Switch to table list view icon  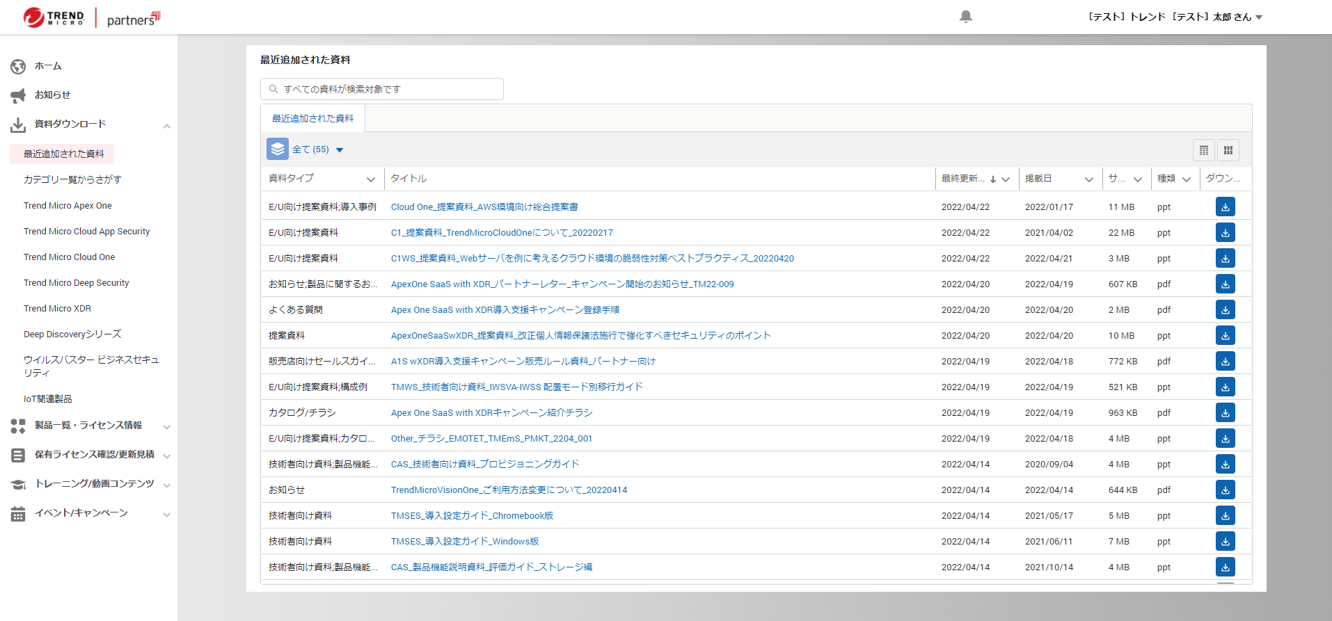(1204, 150)
